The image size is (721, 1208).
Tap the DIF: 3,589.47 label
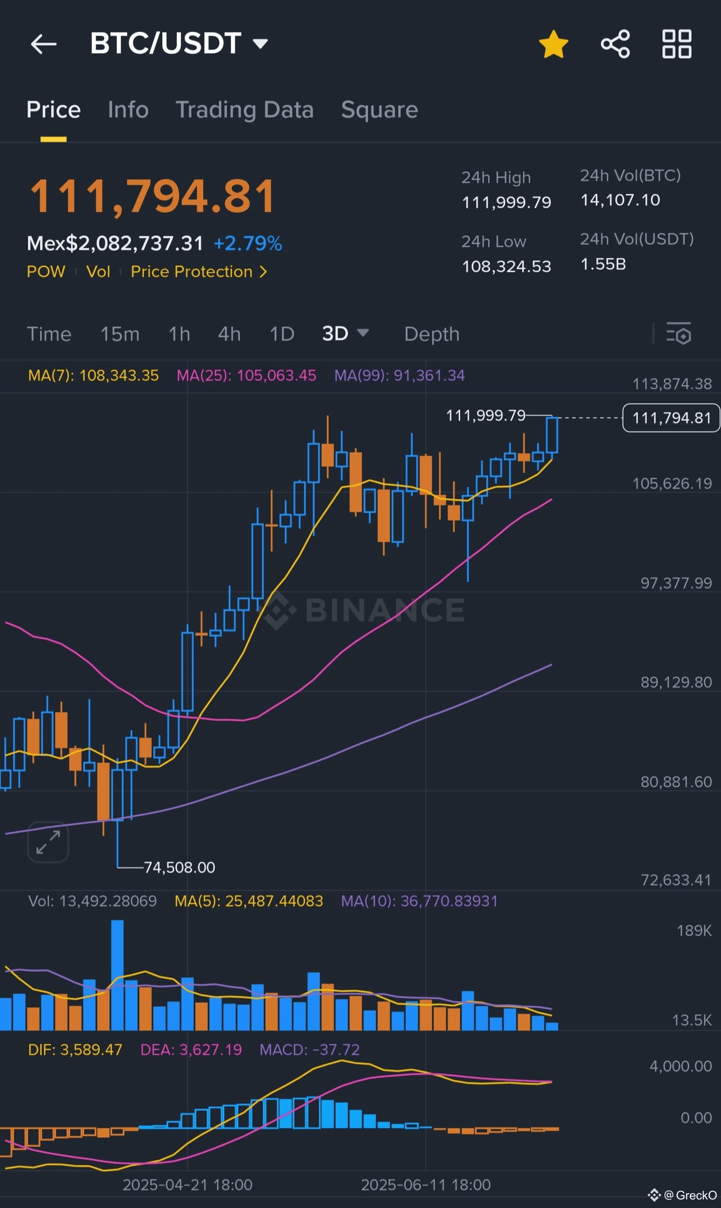point(75,1049)
